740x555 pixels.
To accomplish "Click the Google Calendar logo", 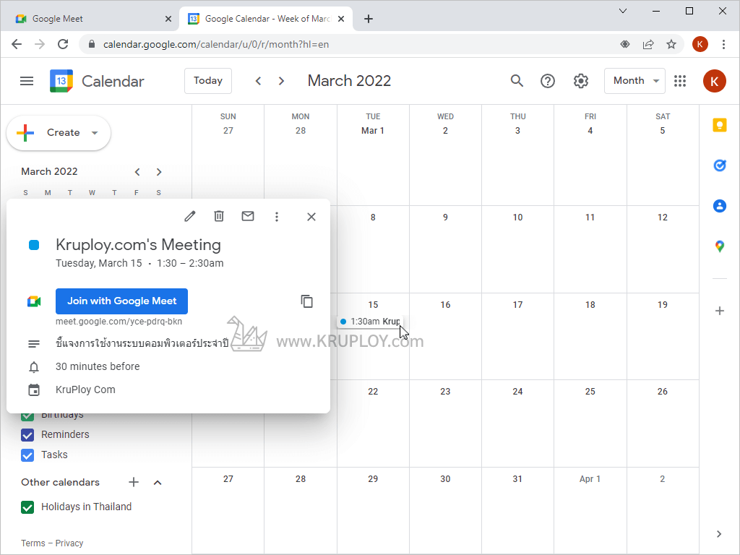I will (x=61, y=81).
